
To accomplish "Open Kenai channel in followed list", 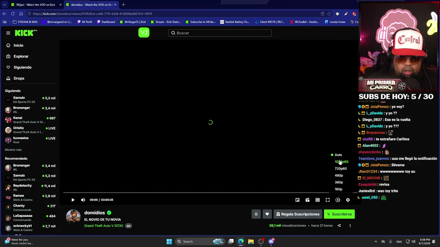I will [30, 120].
